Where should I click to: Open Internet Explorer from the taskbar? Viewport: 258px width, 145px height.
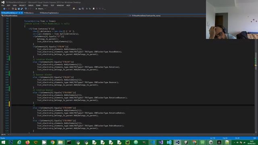point(19,142)
